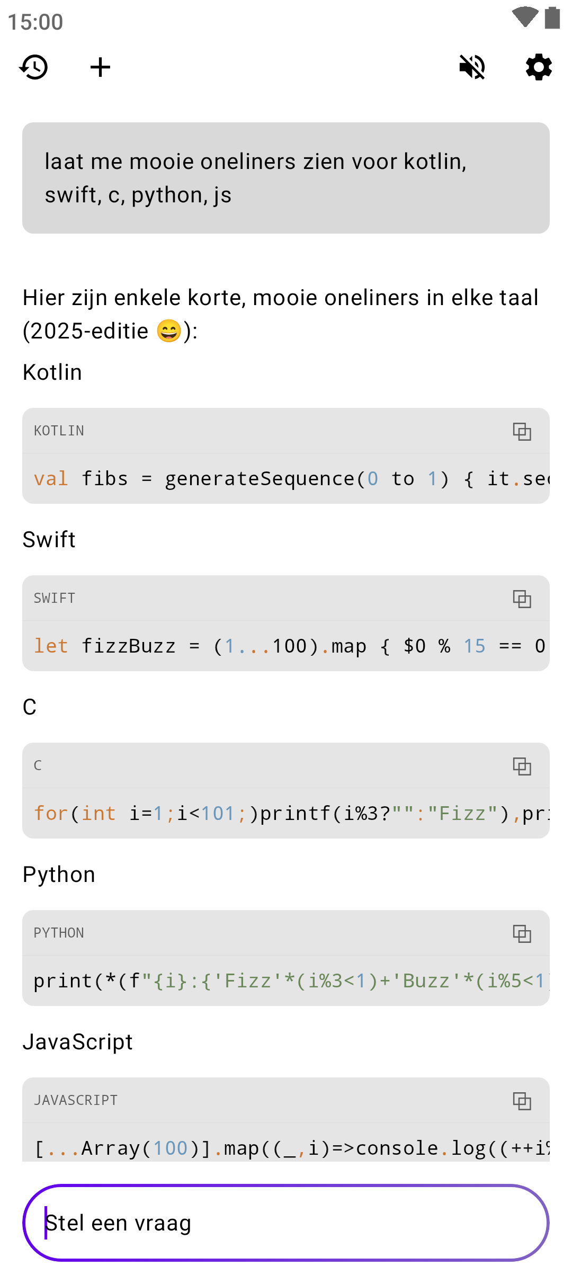Copy the JavaScript code snippet
572x1284 pixels.
[522, 1101]
